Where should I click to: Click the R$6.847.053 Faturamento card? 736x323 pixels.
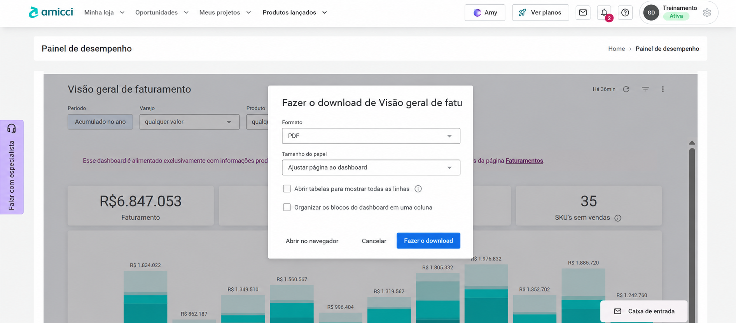(140, 206)
